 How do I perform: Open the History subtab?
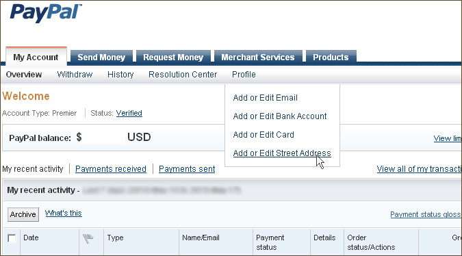[x=120, y=75]
